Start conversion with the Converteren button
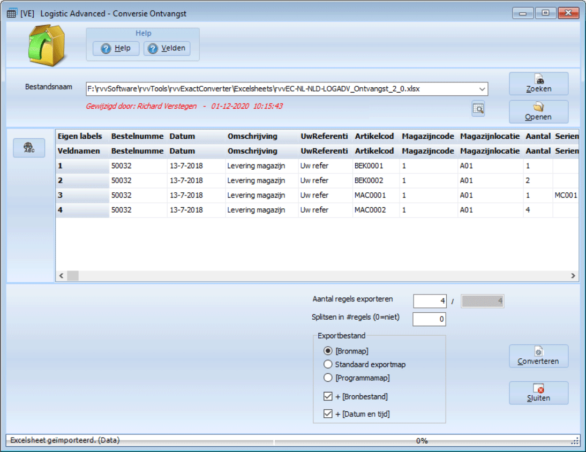Screen dimensions: 586x452 pyautogui.click(x=538, y=356)
